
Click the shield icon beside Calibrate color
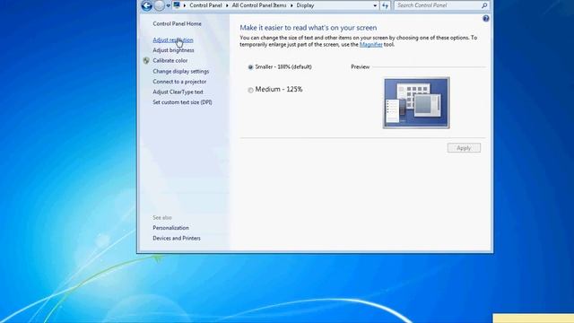point(146,60)
